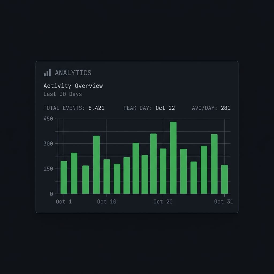This screenshot has width=274, height=274.
Task: Click the bar chart icon beside ANALYTICS
Action: [47, 73]
